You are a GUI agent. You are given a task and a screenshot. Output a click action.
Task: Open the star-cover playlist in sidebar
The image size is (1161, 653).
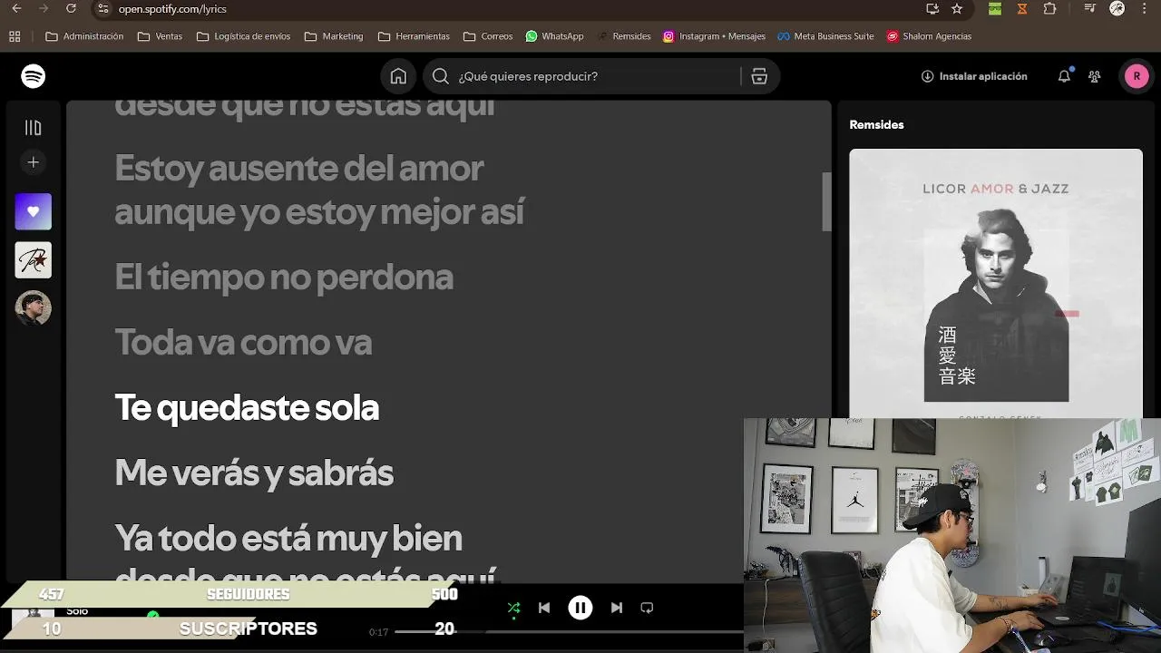(34, 260)
